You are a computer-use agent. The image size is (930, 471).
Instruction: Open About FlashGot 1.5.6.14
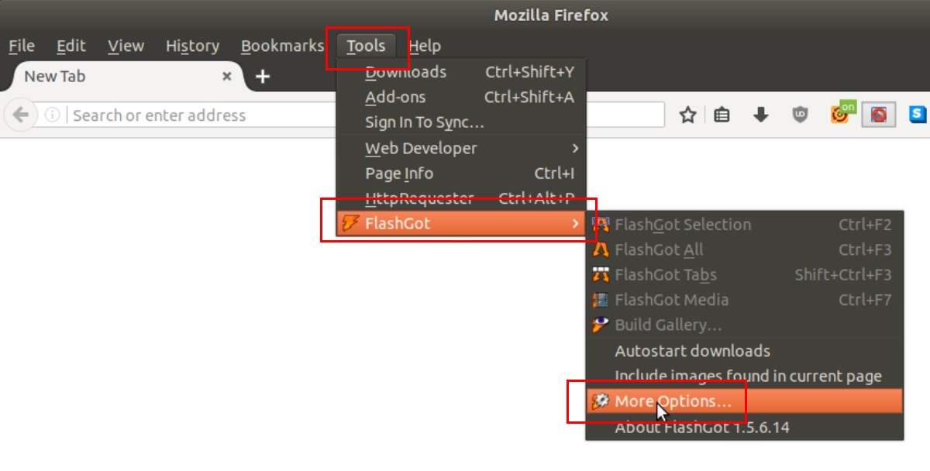[744, 427]
